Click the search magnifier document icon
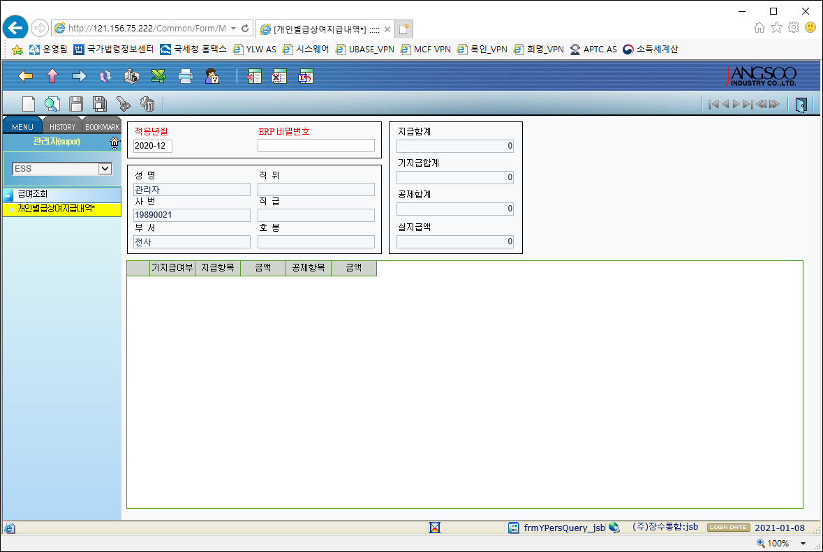 pyautogui.click(x=52, y=104)
